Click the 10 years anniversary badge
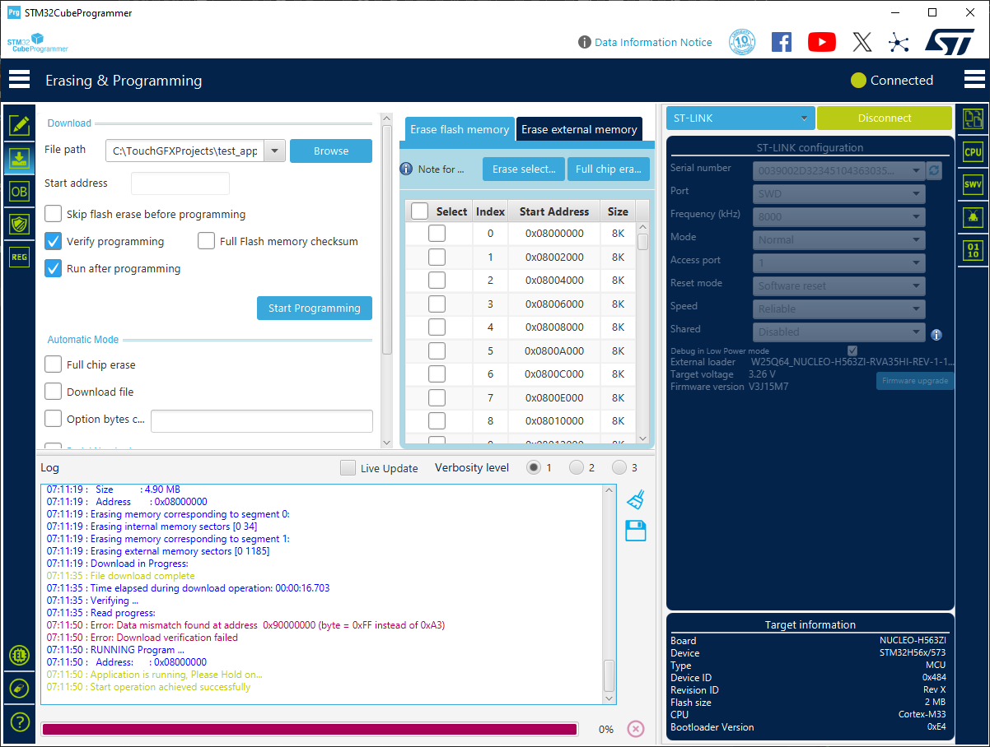 (x=742, y=42)
